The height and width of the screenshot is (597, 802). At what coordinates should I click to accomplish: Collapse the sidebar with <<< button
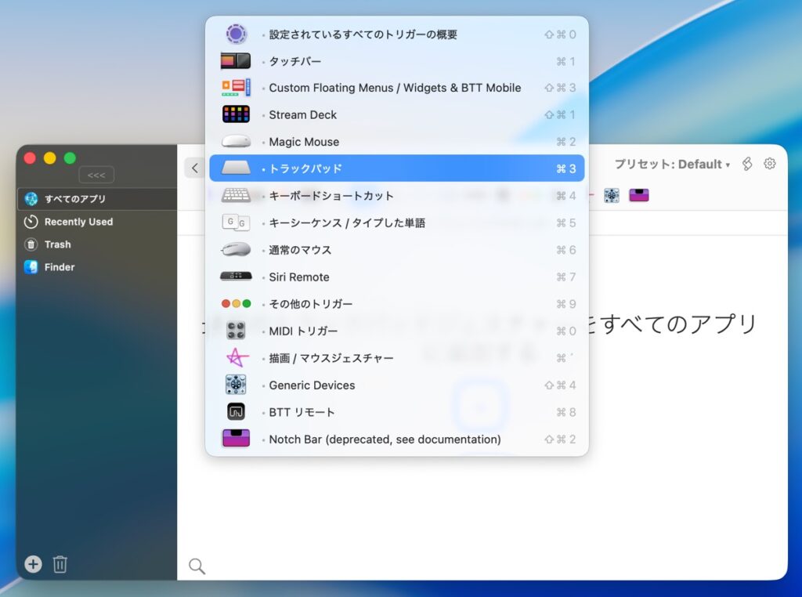click(96, 175)
